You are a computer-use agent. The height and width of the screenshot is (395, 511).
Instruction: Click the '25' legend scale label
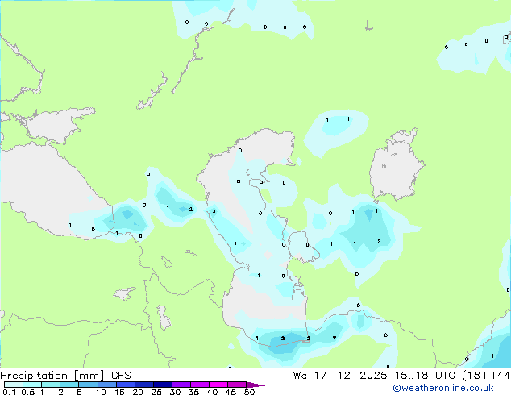(156, 392)
